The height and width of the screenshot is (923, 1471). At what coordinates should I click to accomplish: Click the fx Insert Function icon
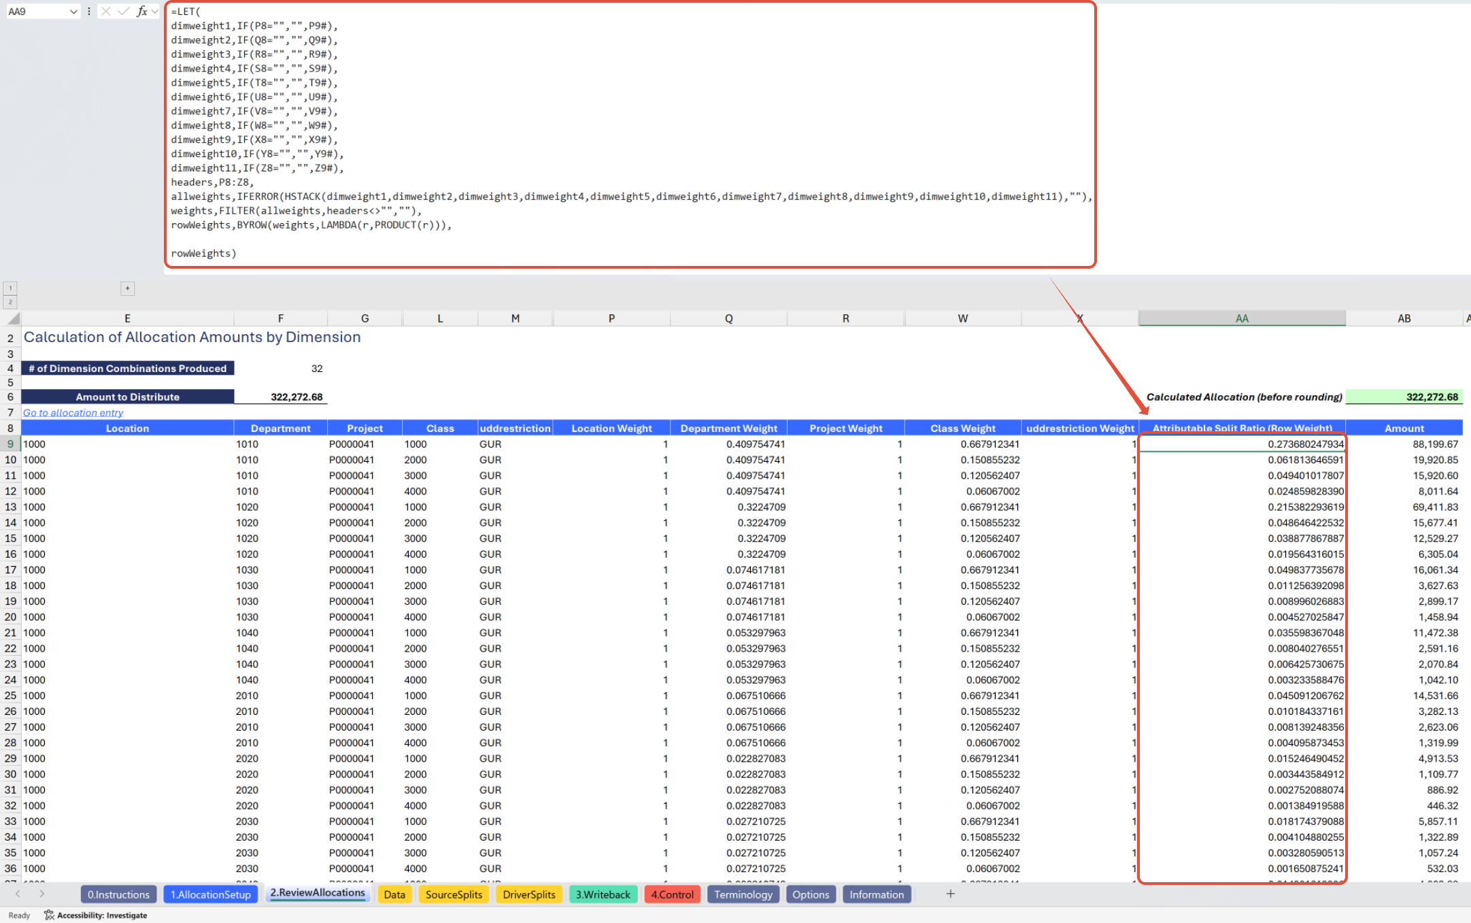141,12
